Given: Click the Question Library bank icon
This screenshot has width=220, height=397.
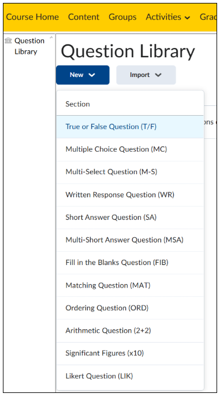Looking at the screenshot, I should coord(8,41).
